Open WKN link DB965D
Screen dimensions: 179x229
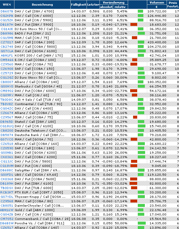tap(7, 122)
